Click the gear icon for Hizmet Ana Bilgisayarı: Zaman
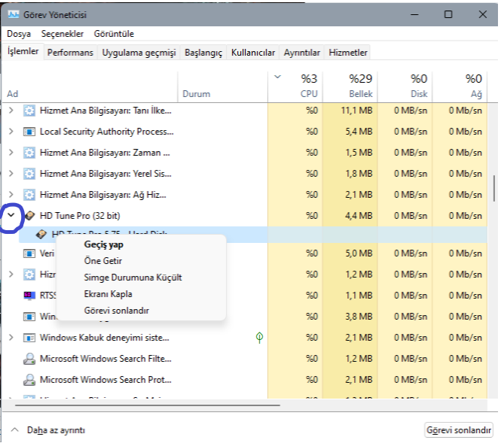This screenshot has width=501, height=443. click(x=29, y=153)
